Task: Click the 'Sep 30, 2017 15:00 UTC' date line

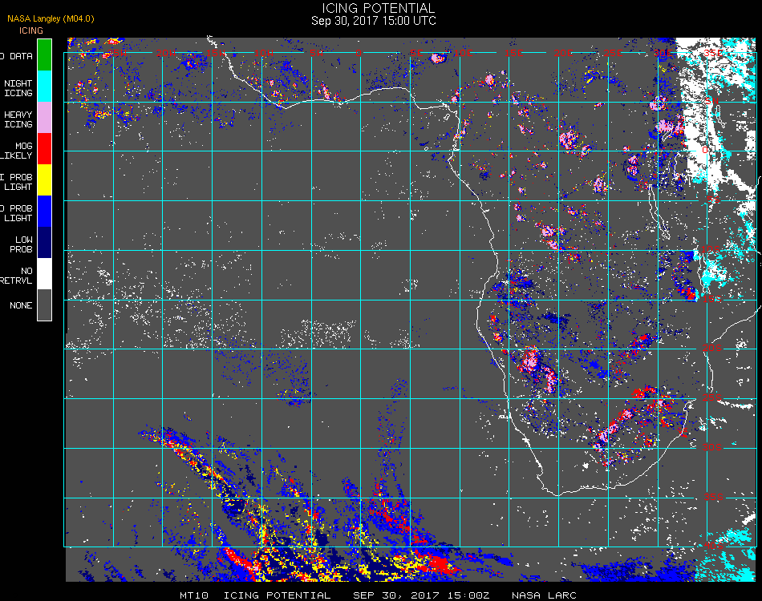Action: (x=374, y=21)
